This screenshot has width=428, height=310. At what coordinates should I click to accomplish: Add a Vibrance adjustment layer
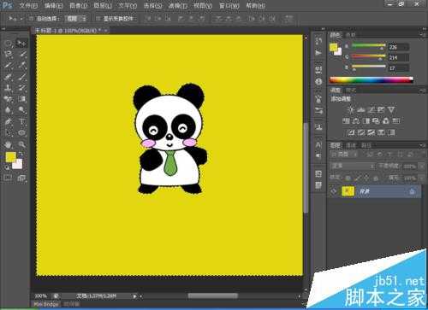(x=391, y=109)
